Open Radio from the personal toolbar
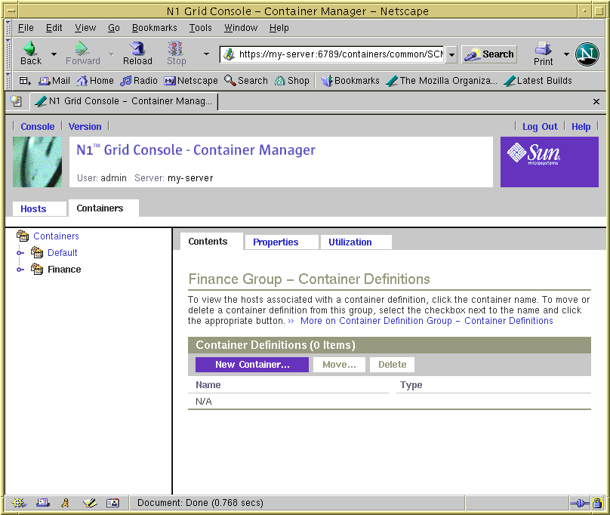Screen dimensions: 610x515 tap(138, 81)
